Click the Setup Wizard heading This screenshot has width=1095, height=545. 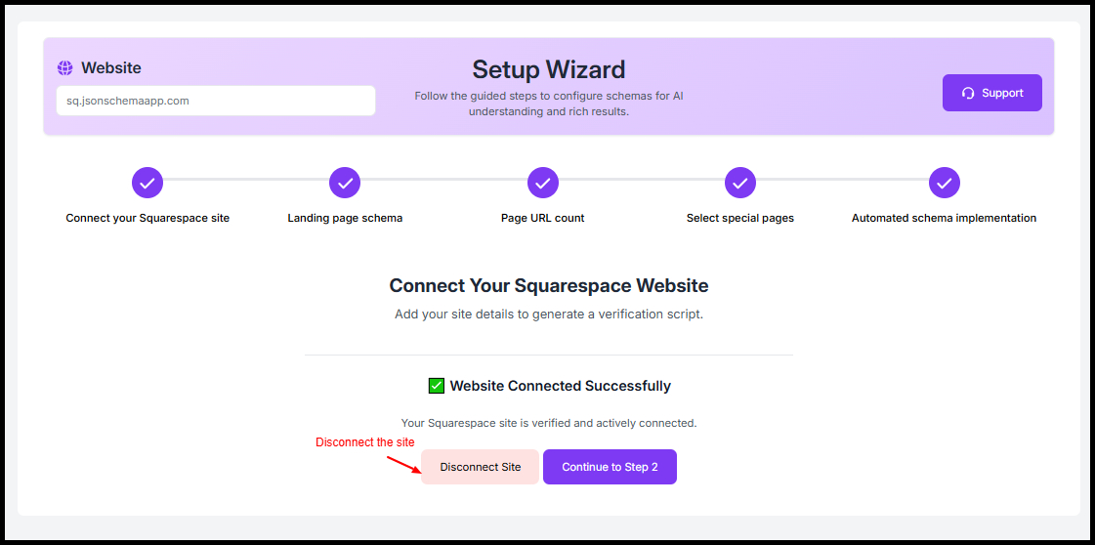(548, 69)
